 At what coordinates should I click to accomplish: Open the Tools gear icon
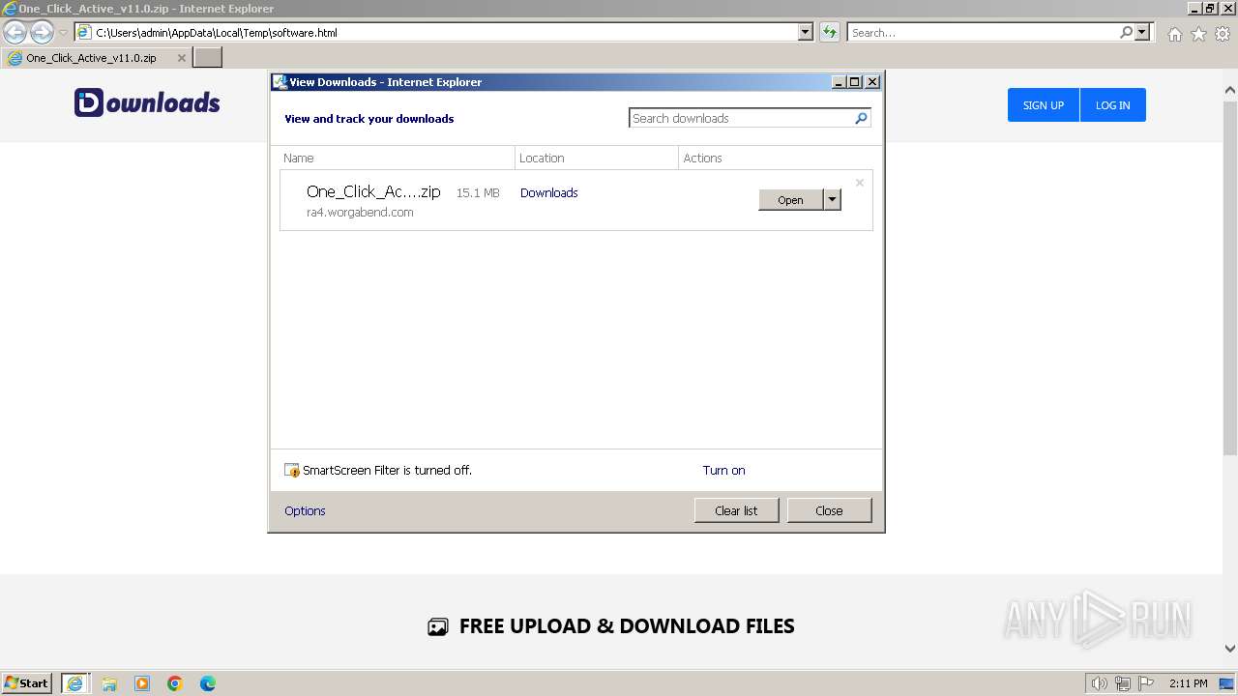click(x=1223, y=34)
